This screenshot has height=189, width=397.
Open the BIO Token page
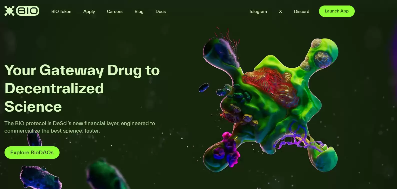click(61, 11)
